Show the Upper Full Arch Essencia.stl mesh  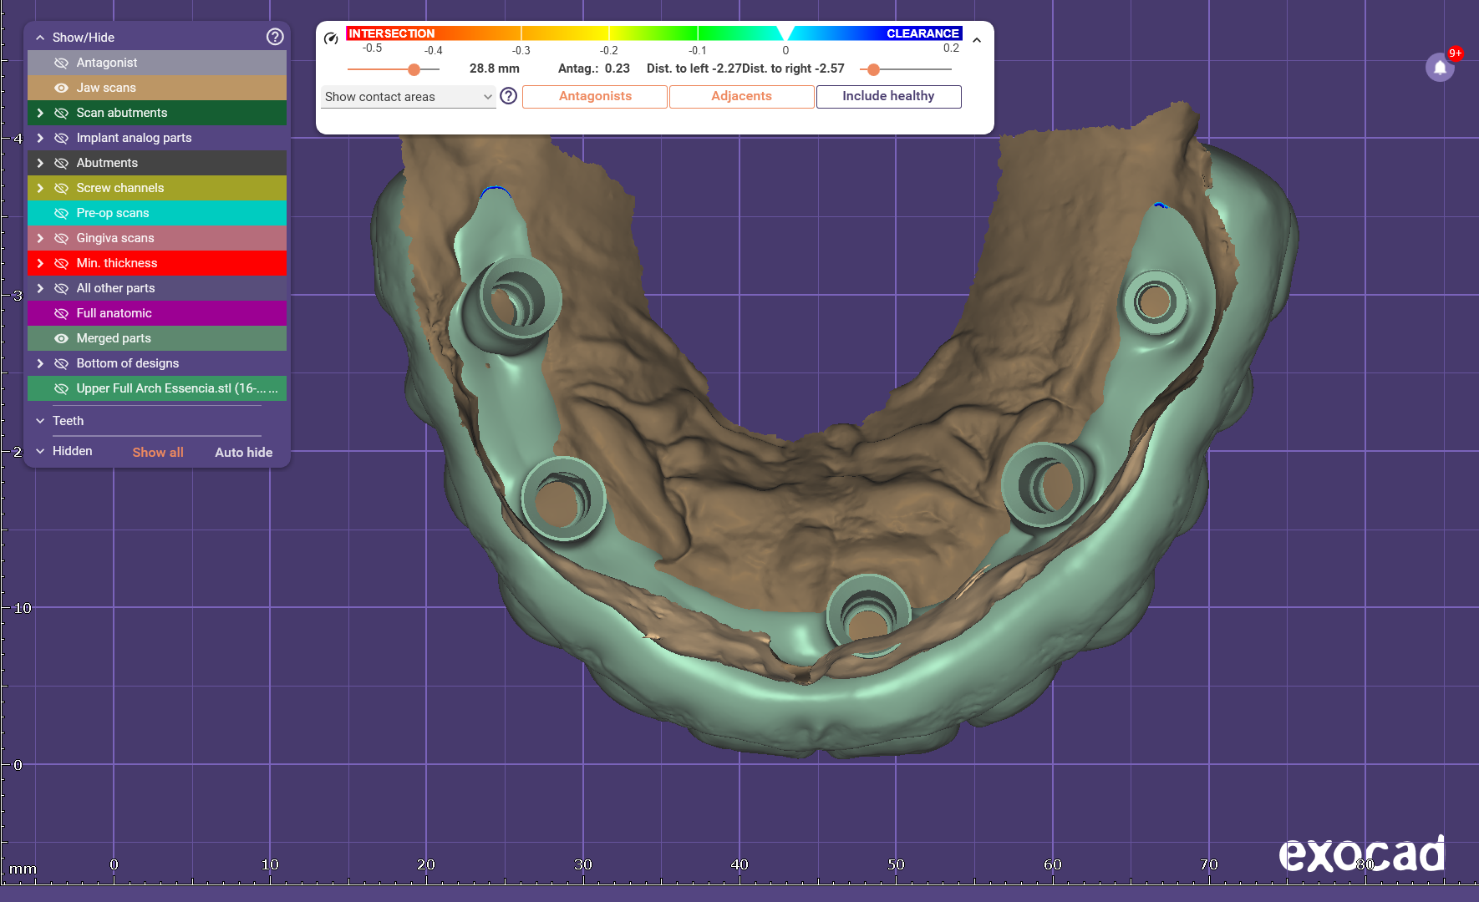click(x=61, y=388)
